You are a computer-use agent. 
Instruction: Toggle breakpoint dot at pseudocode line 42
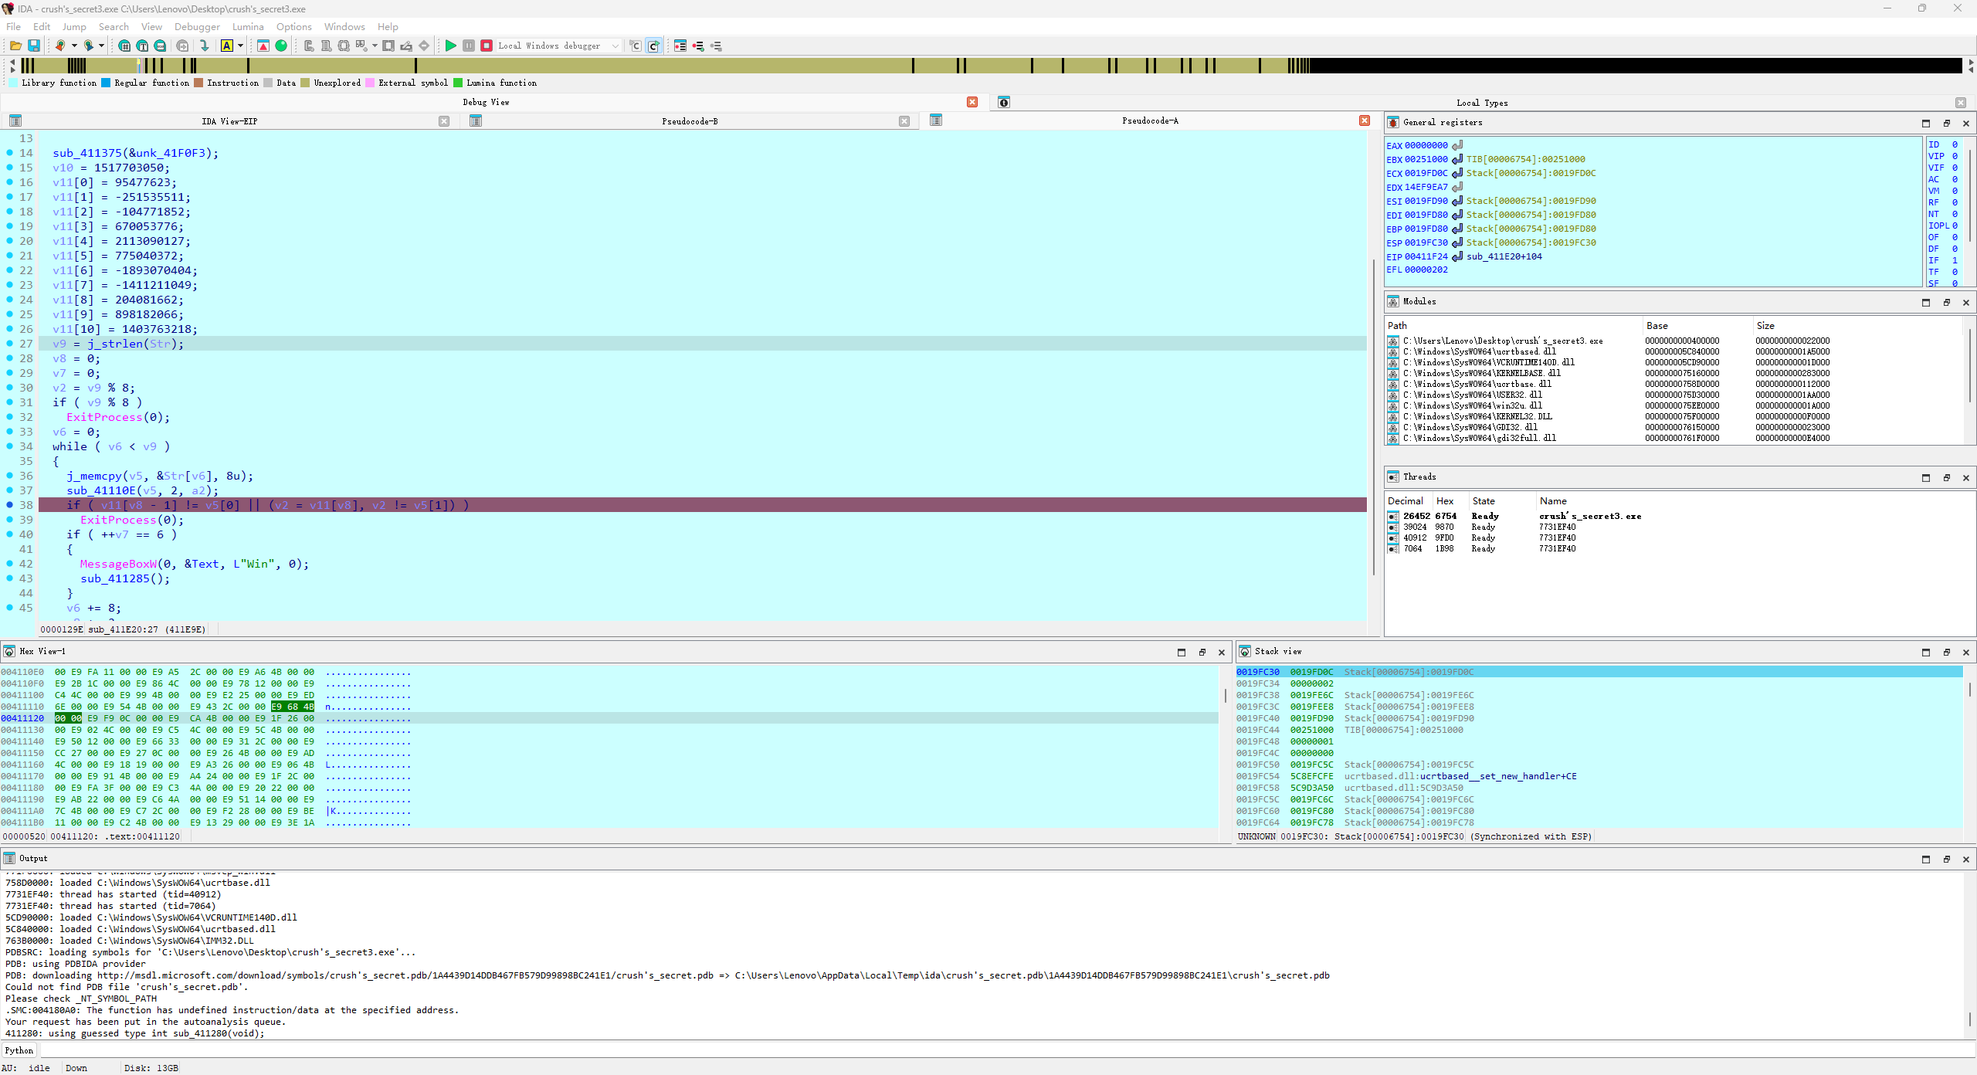click(x=9, y=564)
